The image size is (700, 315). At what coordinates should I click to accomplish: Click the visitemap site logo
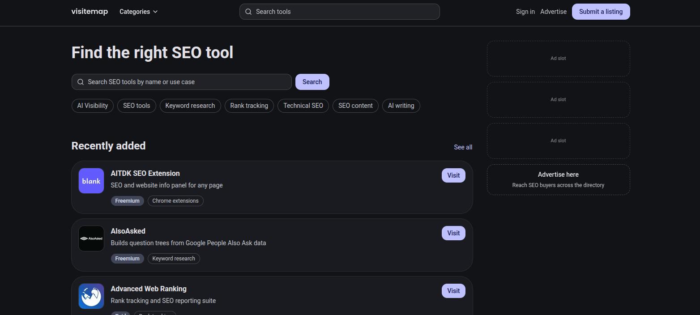(x=90, y=12)
